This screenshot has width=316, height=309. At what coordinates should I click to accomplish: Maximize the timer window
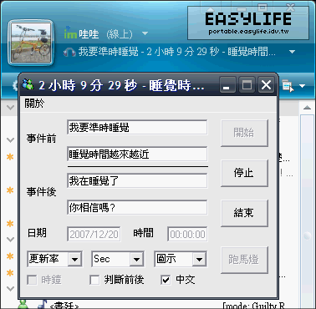[x=247, y=85]
